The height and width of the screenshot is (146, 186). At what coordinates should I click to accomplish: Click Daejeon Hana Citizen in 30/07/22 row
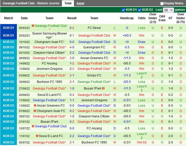(x=94, y=116)
